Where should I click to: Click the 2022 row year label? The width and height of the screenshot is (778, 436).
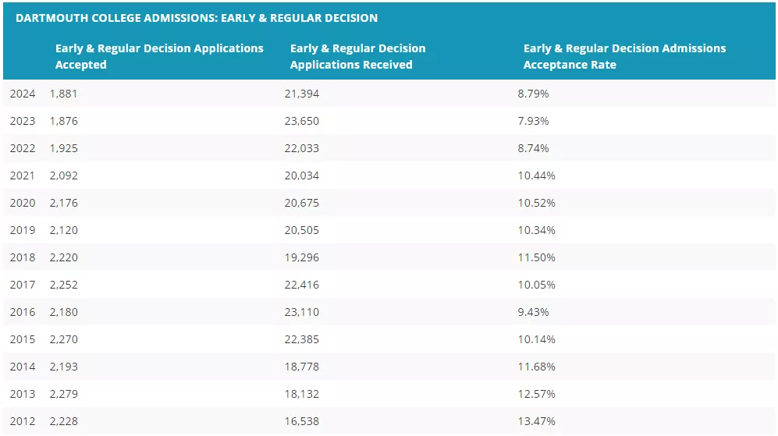coord(23,148)
